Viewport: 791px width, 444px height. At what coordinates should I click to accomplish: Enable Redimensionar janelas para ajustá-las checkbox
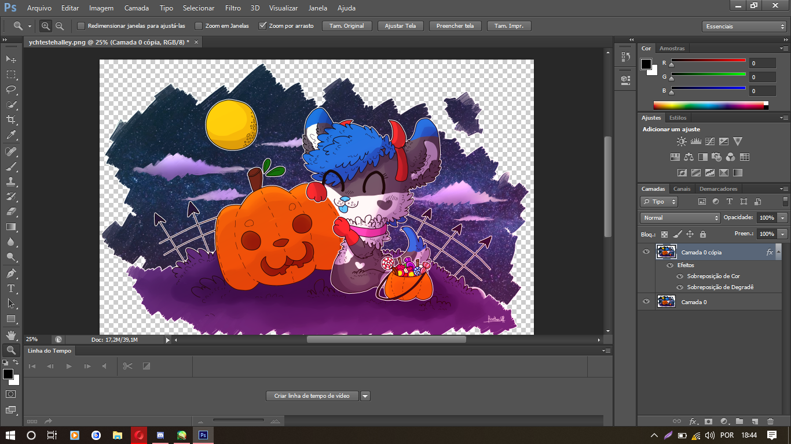81,26
